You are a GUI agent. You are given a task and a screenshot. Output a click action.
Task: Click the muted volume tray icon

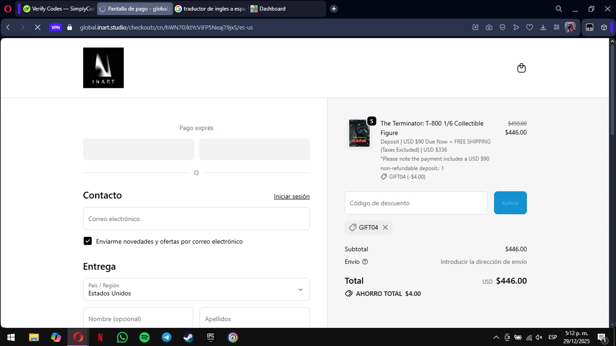(x=539, y=337)
